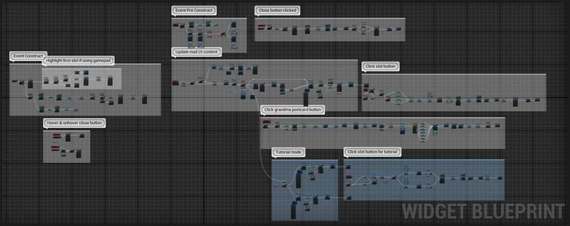Viewport: 570px width, 226px height.
Task: Select the 'Tutorial mode' comment label
Action: pos(288,152)
